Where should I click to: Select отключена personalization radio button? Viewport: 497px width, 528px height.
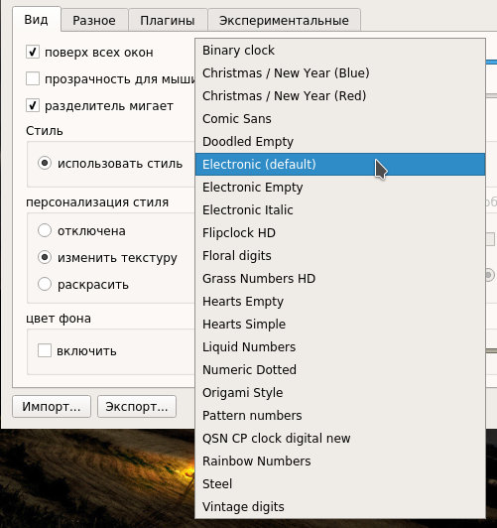(x=45, y=230)
